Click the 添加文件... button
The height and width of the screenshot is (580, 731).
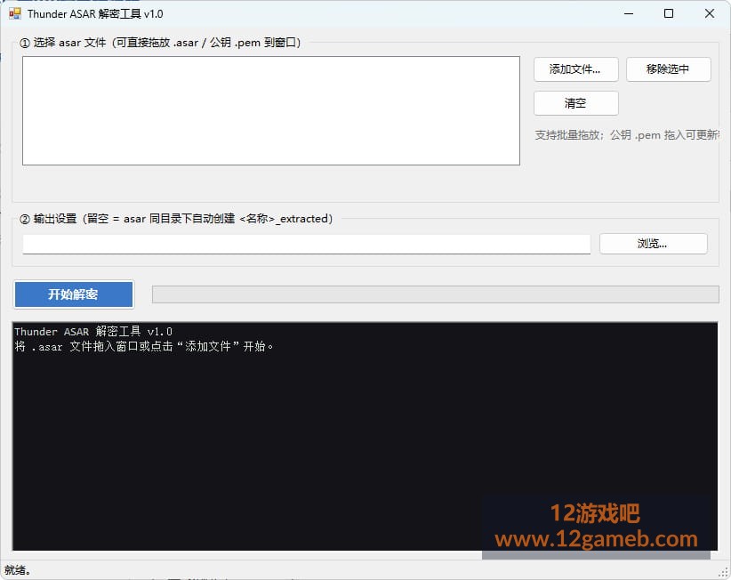pos(575,69)
